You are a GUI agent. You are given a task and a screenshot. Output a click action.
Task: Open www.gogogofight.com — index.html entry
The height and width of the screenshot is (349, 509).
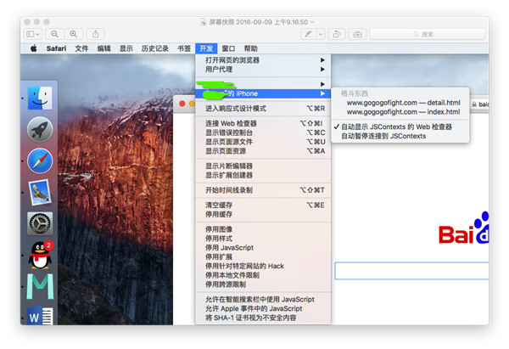(403, 111)
